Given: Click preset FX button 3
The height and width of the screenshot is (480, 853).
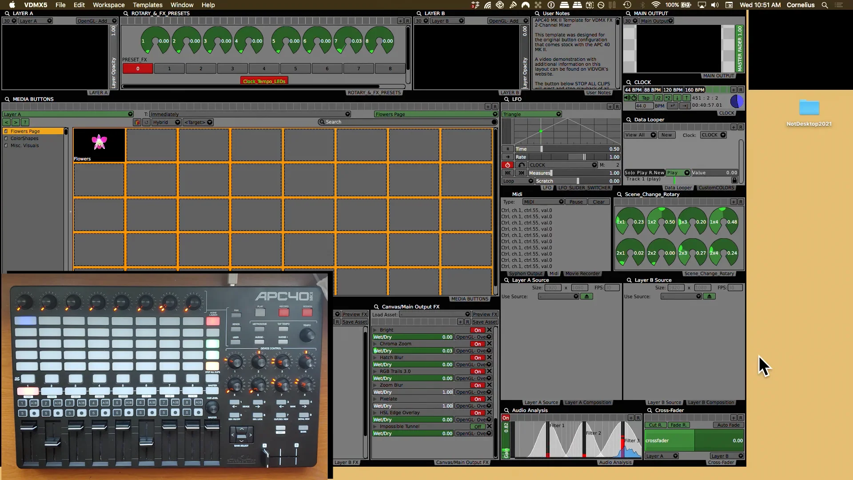Looking at the screenshot, I should tap(232, 68).
